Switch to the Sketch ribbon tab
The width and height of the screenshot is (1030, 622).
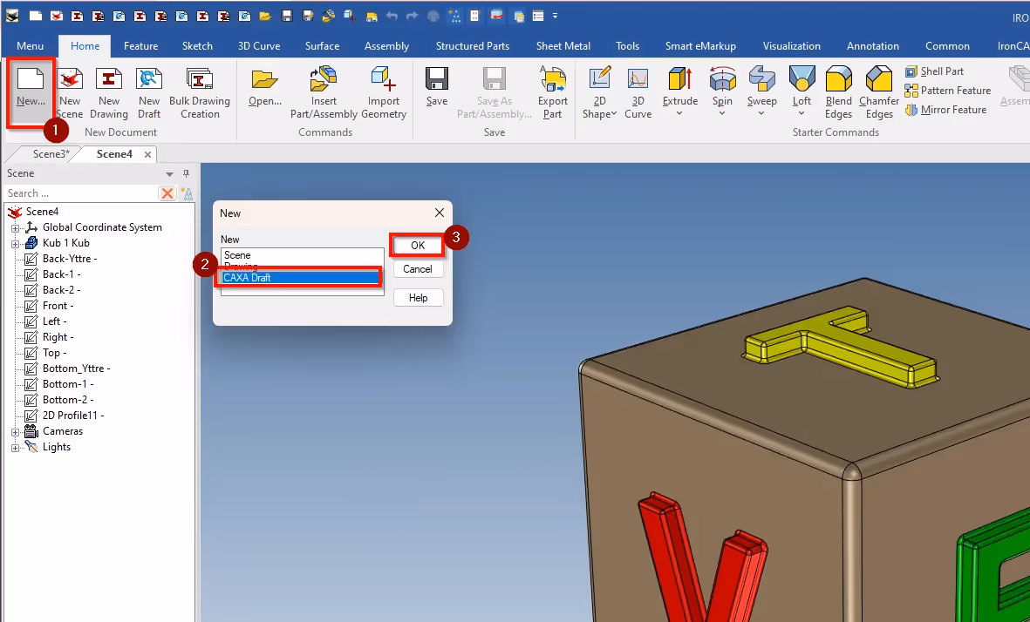click(x=197, y=45)
